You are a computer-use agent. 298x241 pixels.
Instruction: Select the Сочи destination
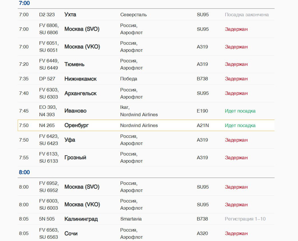[71, 234]
